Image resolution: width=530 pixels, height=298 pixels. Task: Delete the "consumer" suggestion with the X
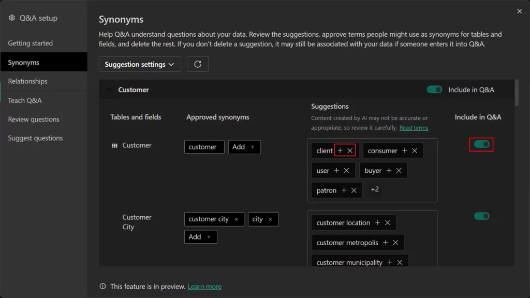click(414, 150)
